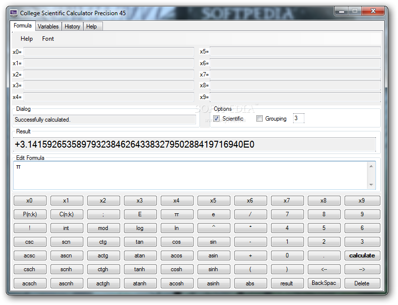
Task: Click formula scrollbar down arrow
Action: [x=372, y=185]
